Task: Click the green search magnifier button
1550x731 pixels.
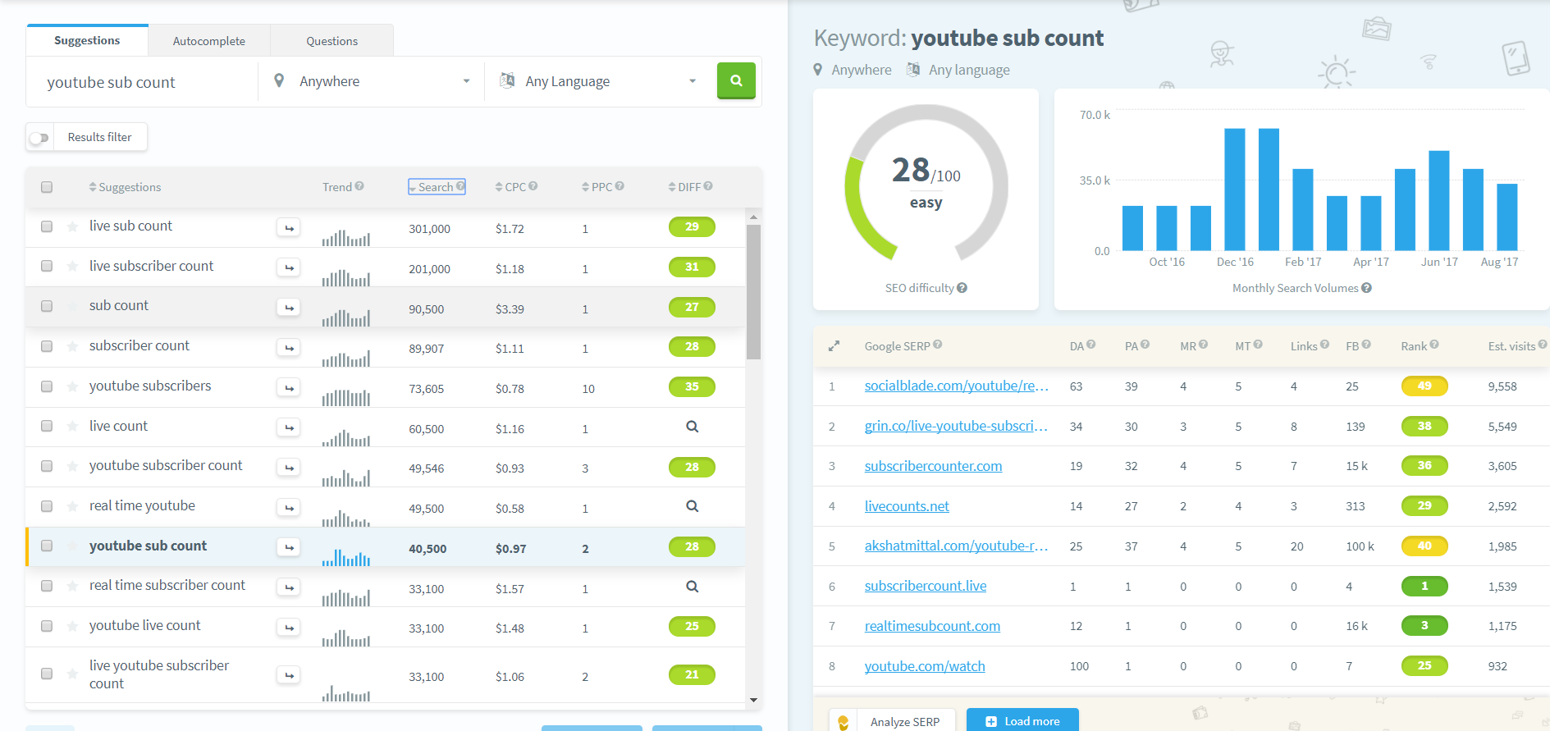Action: [x=736, y=80]
